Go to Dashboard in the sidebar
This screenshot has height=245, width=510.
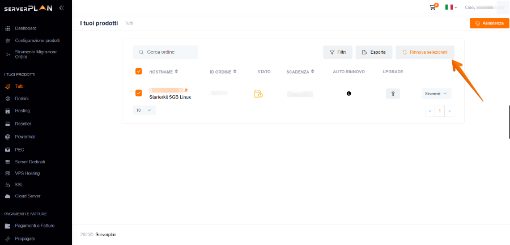pos(25,28)
